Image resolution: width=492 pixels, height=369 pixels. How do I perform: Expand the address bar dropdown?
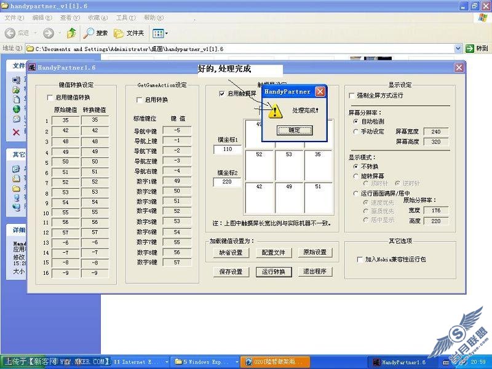[458, 49]
